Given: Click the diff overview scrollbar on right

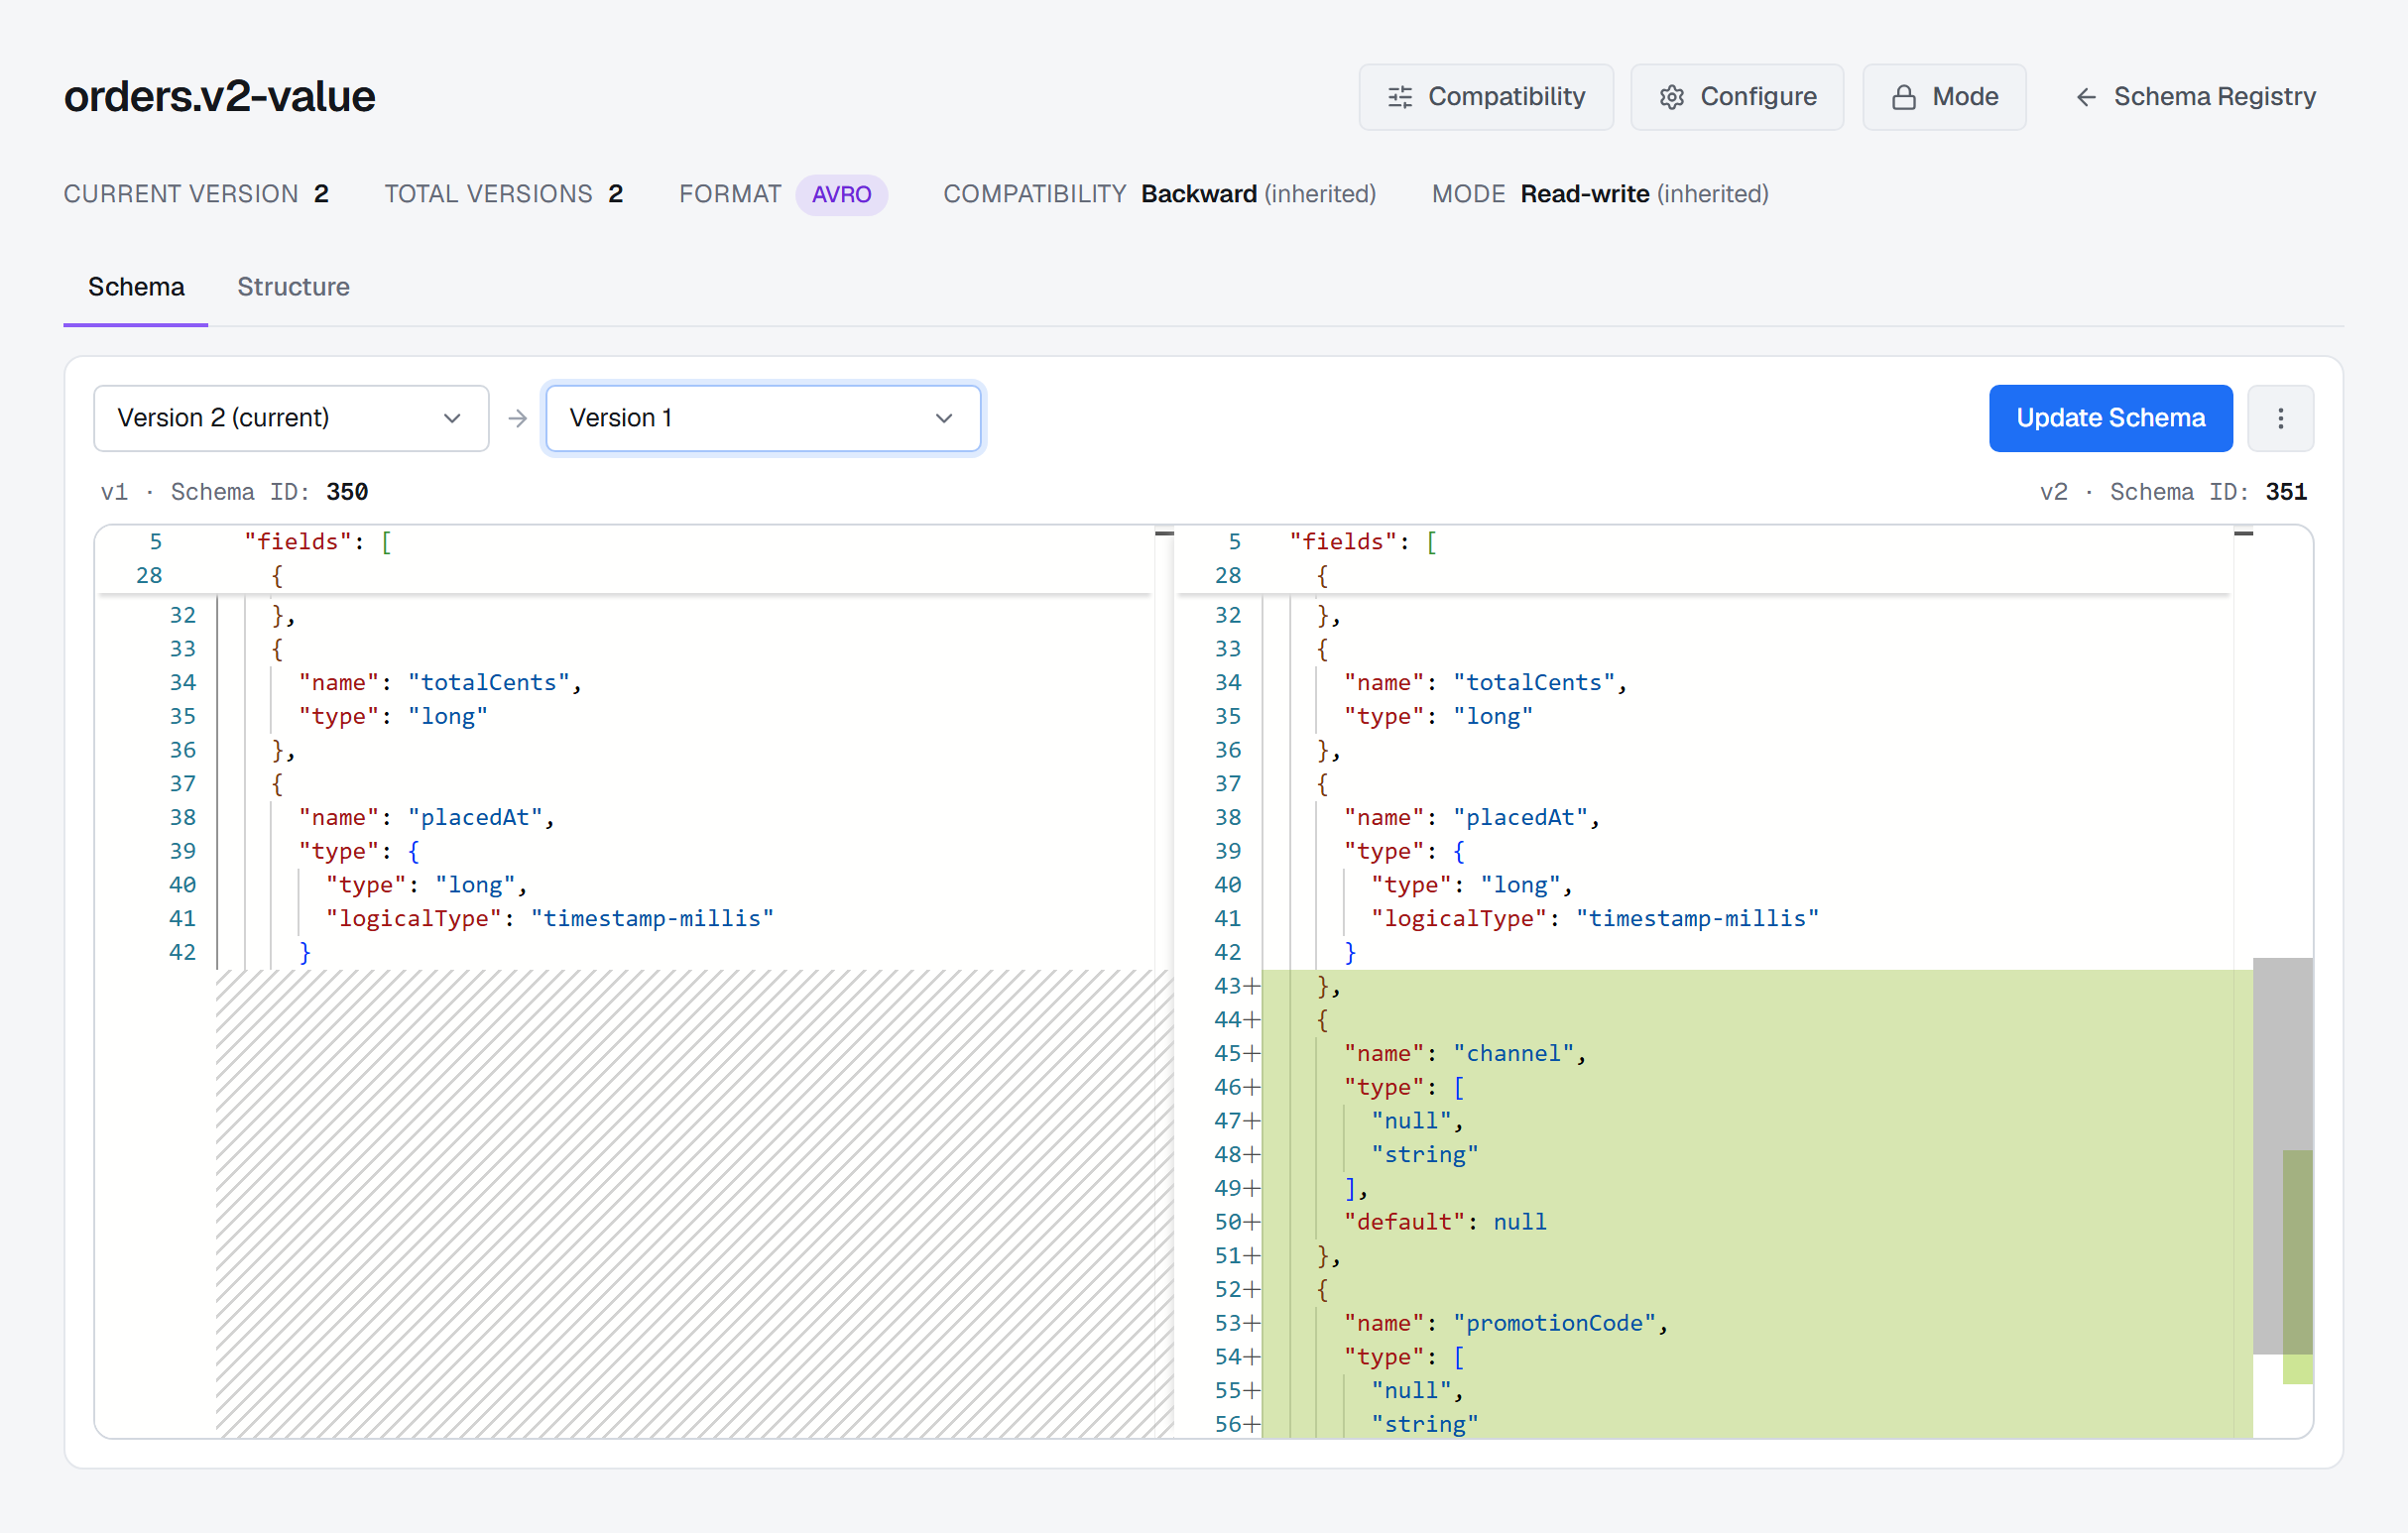Looking at the screenshot, I should pyautogui.click(x=2282, y=1155).
